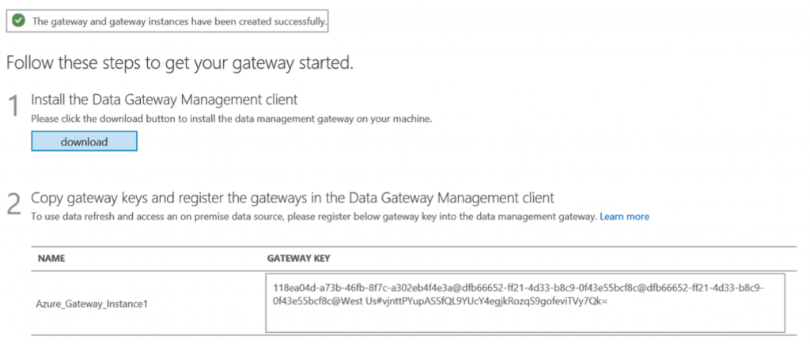Click the 'To use data refresh' description text
The width and height of the screenshot is (810, 348).
point(313,216)
